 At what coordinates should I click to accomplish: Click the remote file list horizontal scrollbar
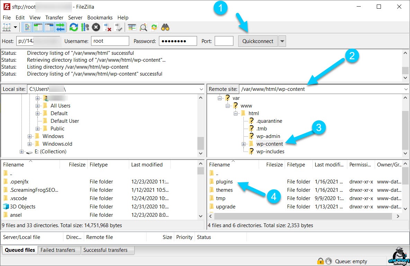pyautogui.click(x=303, y=216)
